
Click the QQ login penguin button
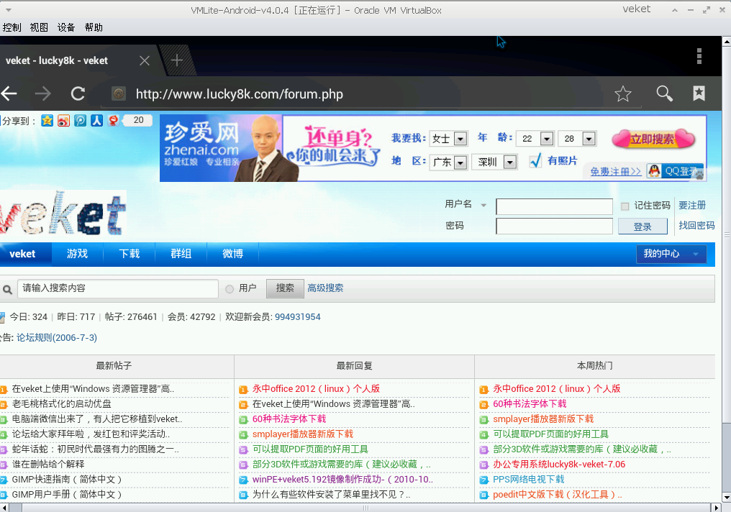pos(675,171)
